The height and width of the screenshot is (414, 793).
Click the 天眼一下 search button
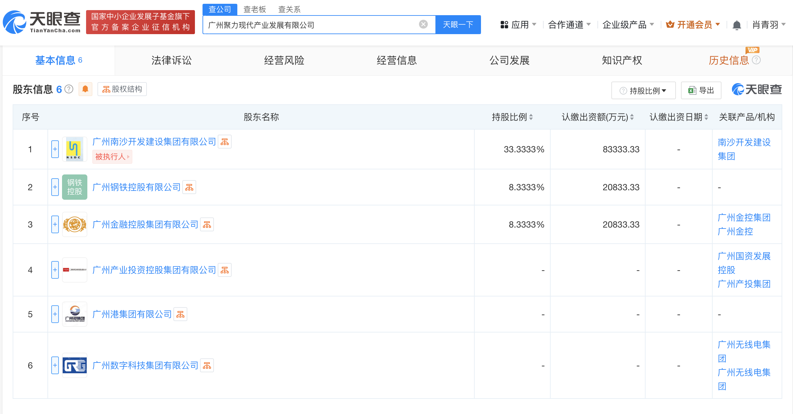coord(458,24)
